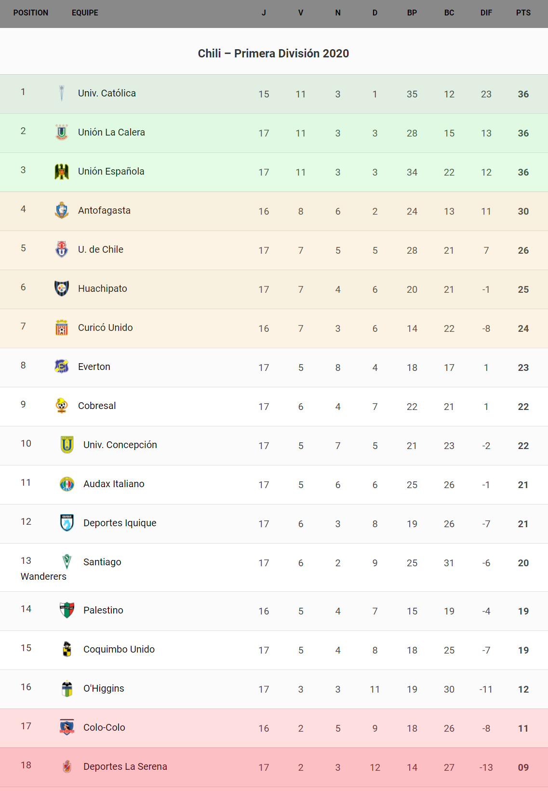
Task: Click the Antofagasta team badge
Action: pyautogui.click(x=62, y=210)
